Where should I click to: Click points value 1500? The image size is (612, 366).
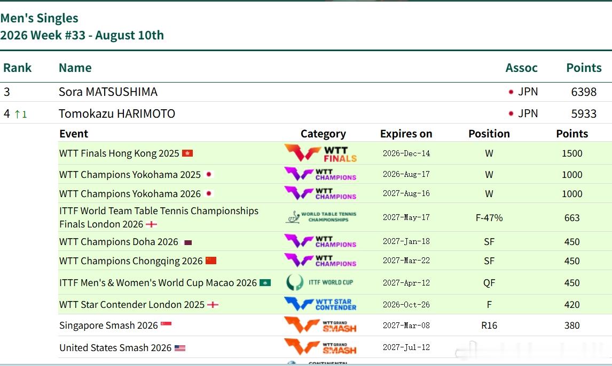tap(572, 153)
